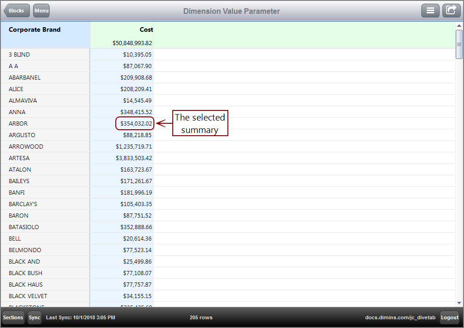The image size is (464, 328).
Task: Open the Menu button next to Blocks
Action: (41, 10)
